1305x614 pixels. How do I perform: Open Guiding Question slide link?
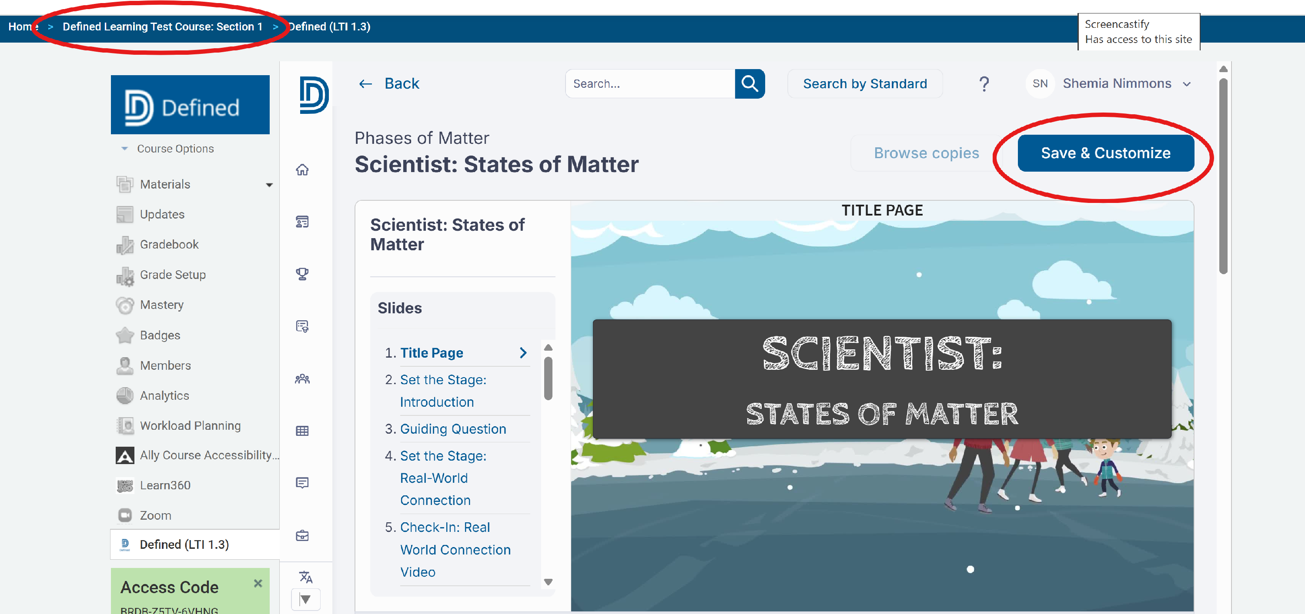453,429
